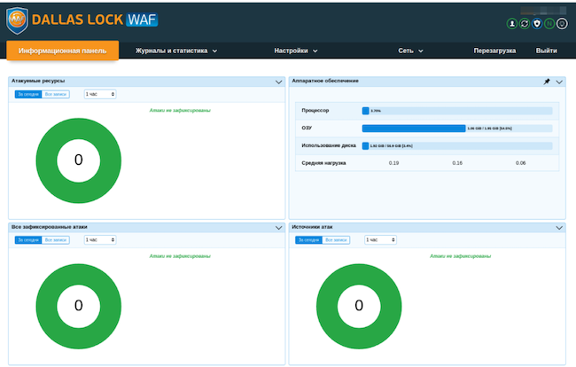The width and height of the screenshot is (576, 367).
Task: Click the Dallas Lock WAF shield logo
Action: [x=17, y=20]
